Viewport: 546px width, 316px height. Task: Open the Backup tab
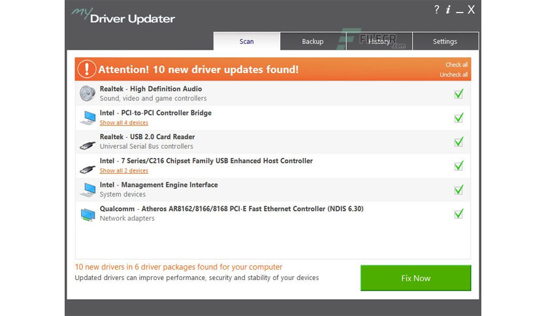313,41
